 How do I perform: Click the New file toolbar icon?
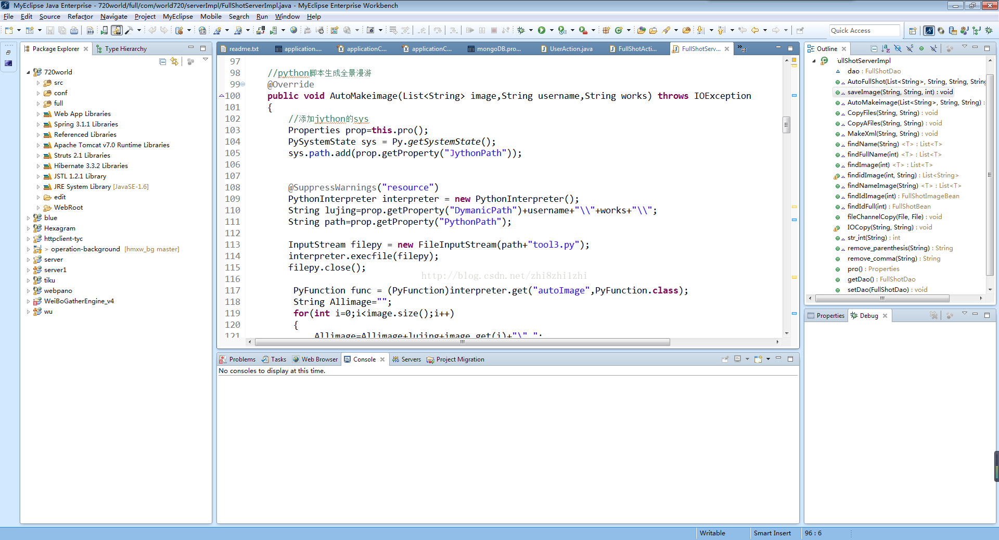point(9,30)
